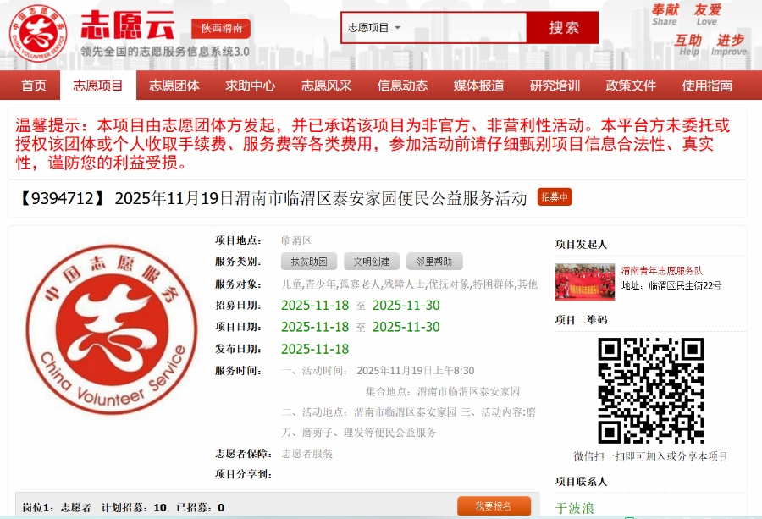Click the 邻里帮助 service category tag
Image resolution: width=762 pixels, height=519 pixels.
(434, 262)
